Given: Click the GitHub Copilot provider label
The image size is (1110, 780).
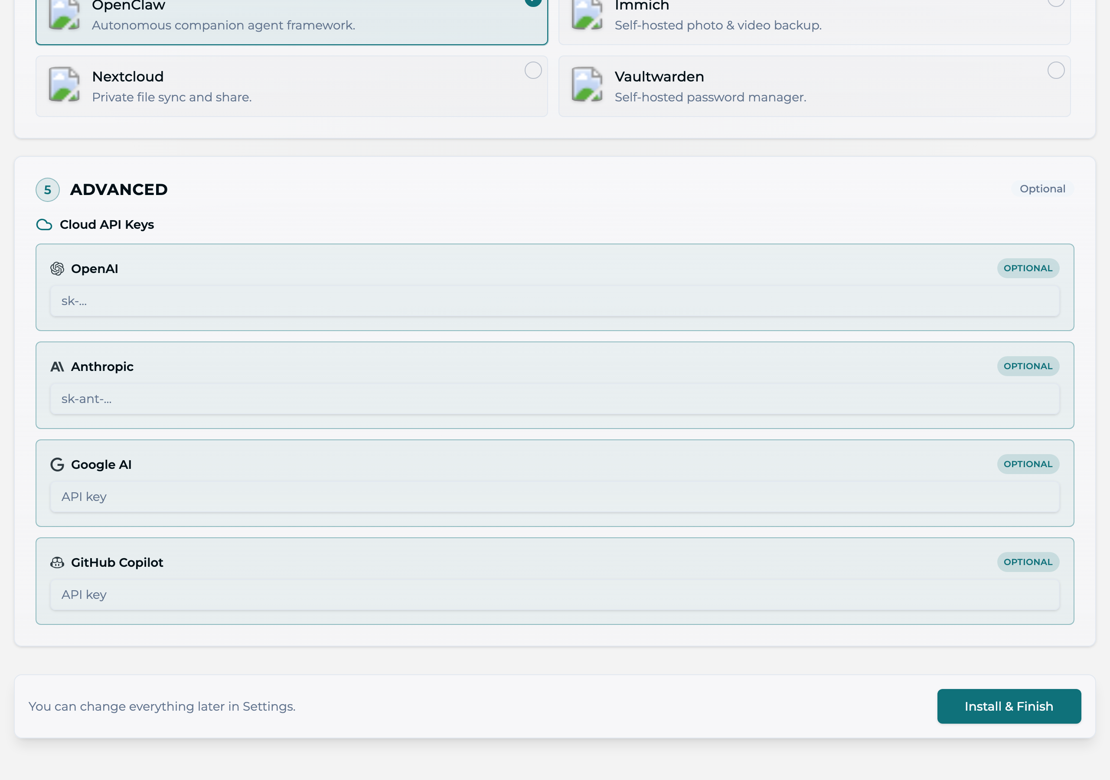Looking at the screenshot, I should [118, 562].
